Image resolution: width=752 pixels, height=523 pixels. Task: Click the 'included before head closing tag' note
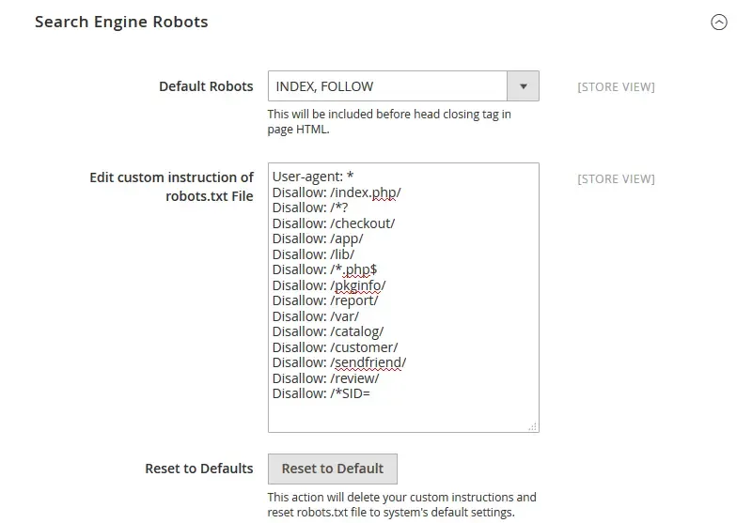389,122
